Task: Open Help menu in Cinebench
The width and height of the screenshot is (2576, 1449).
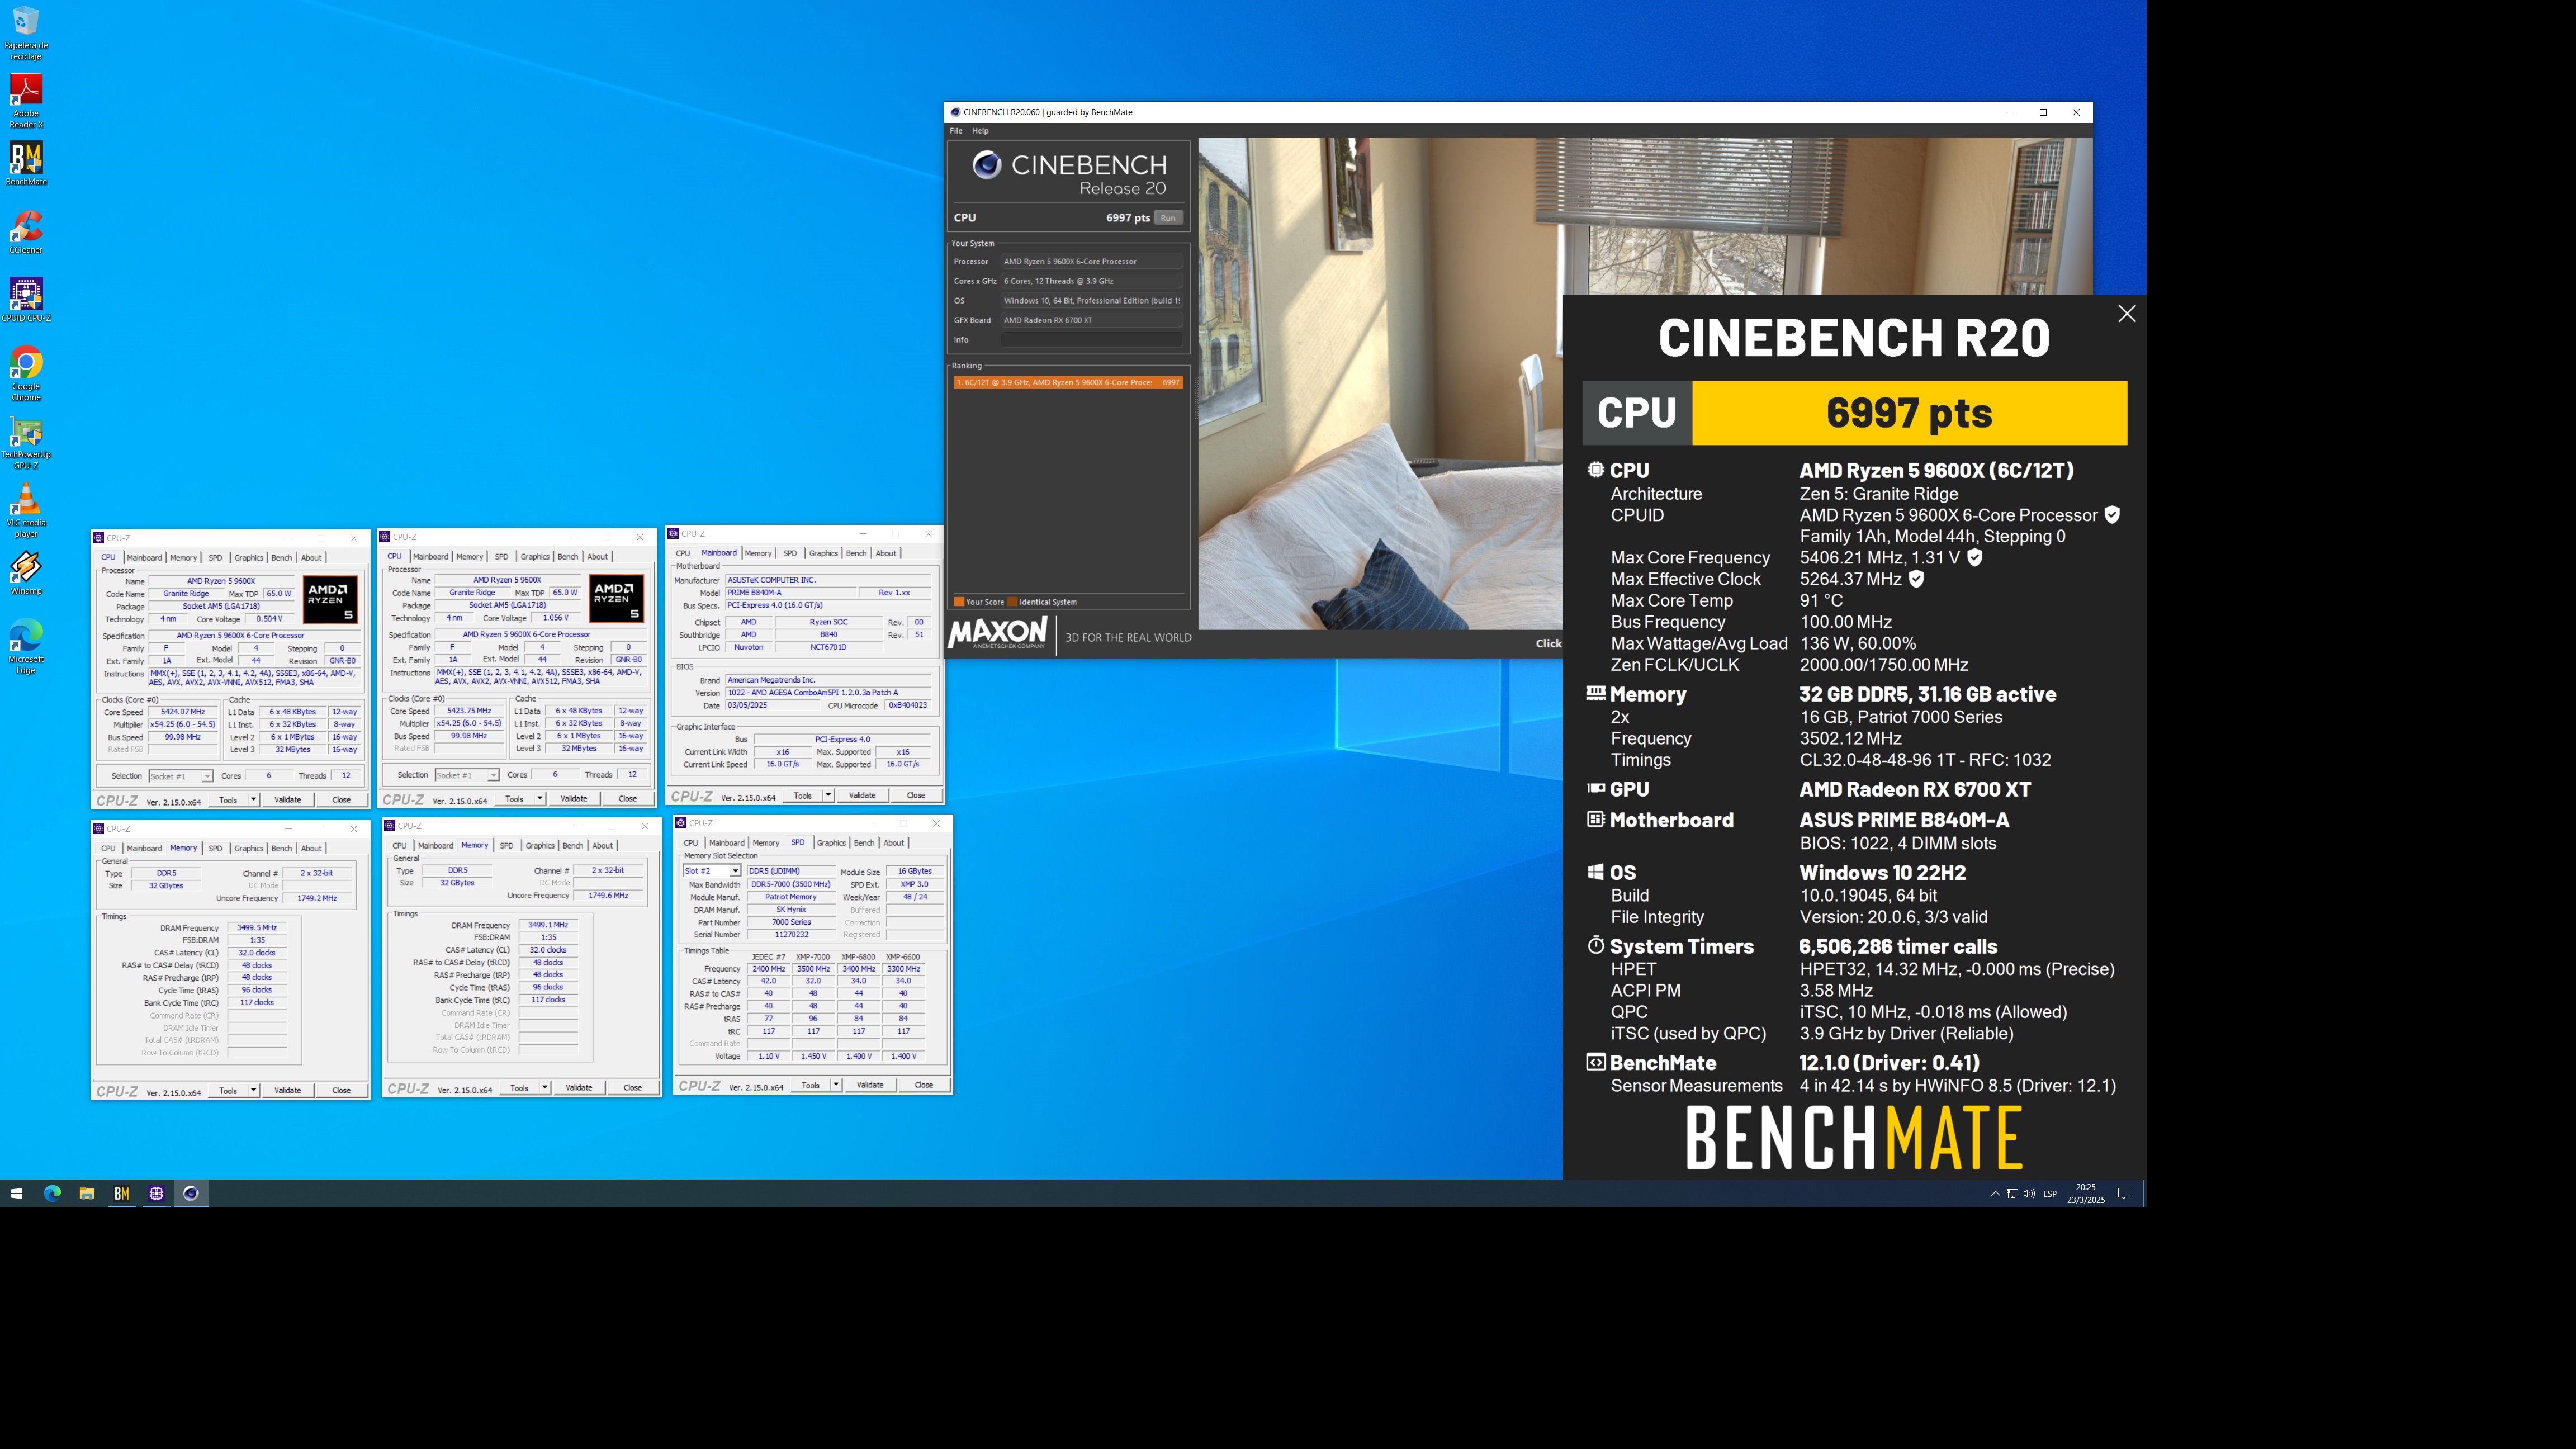Action: tap(981, 131)
